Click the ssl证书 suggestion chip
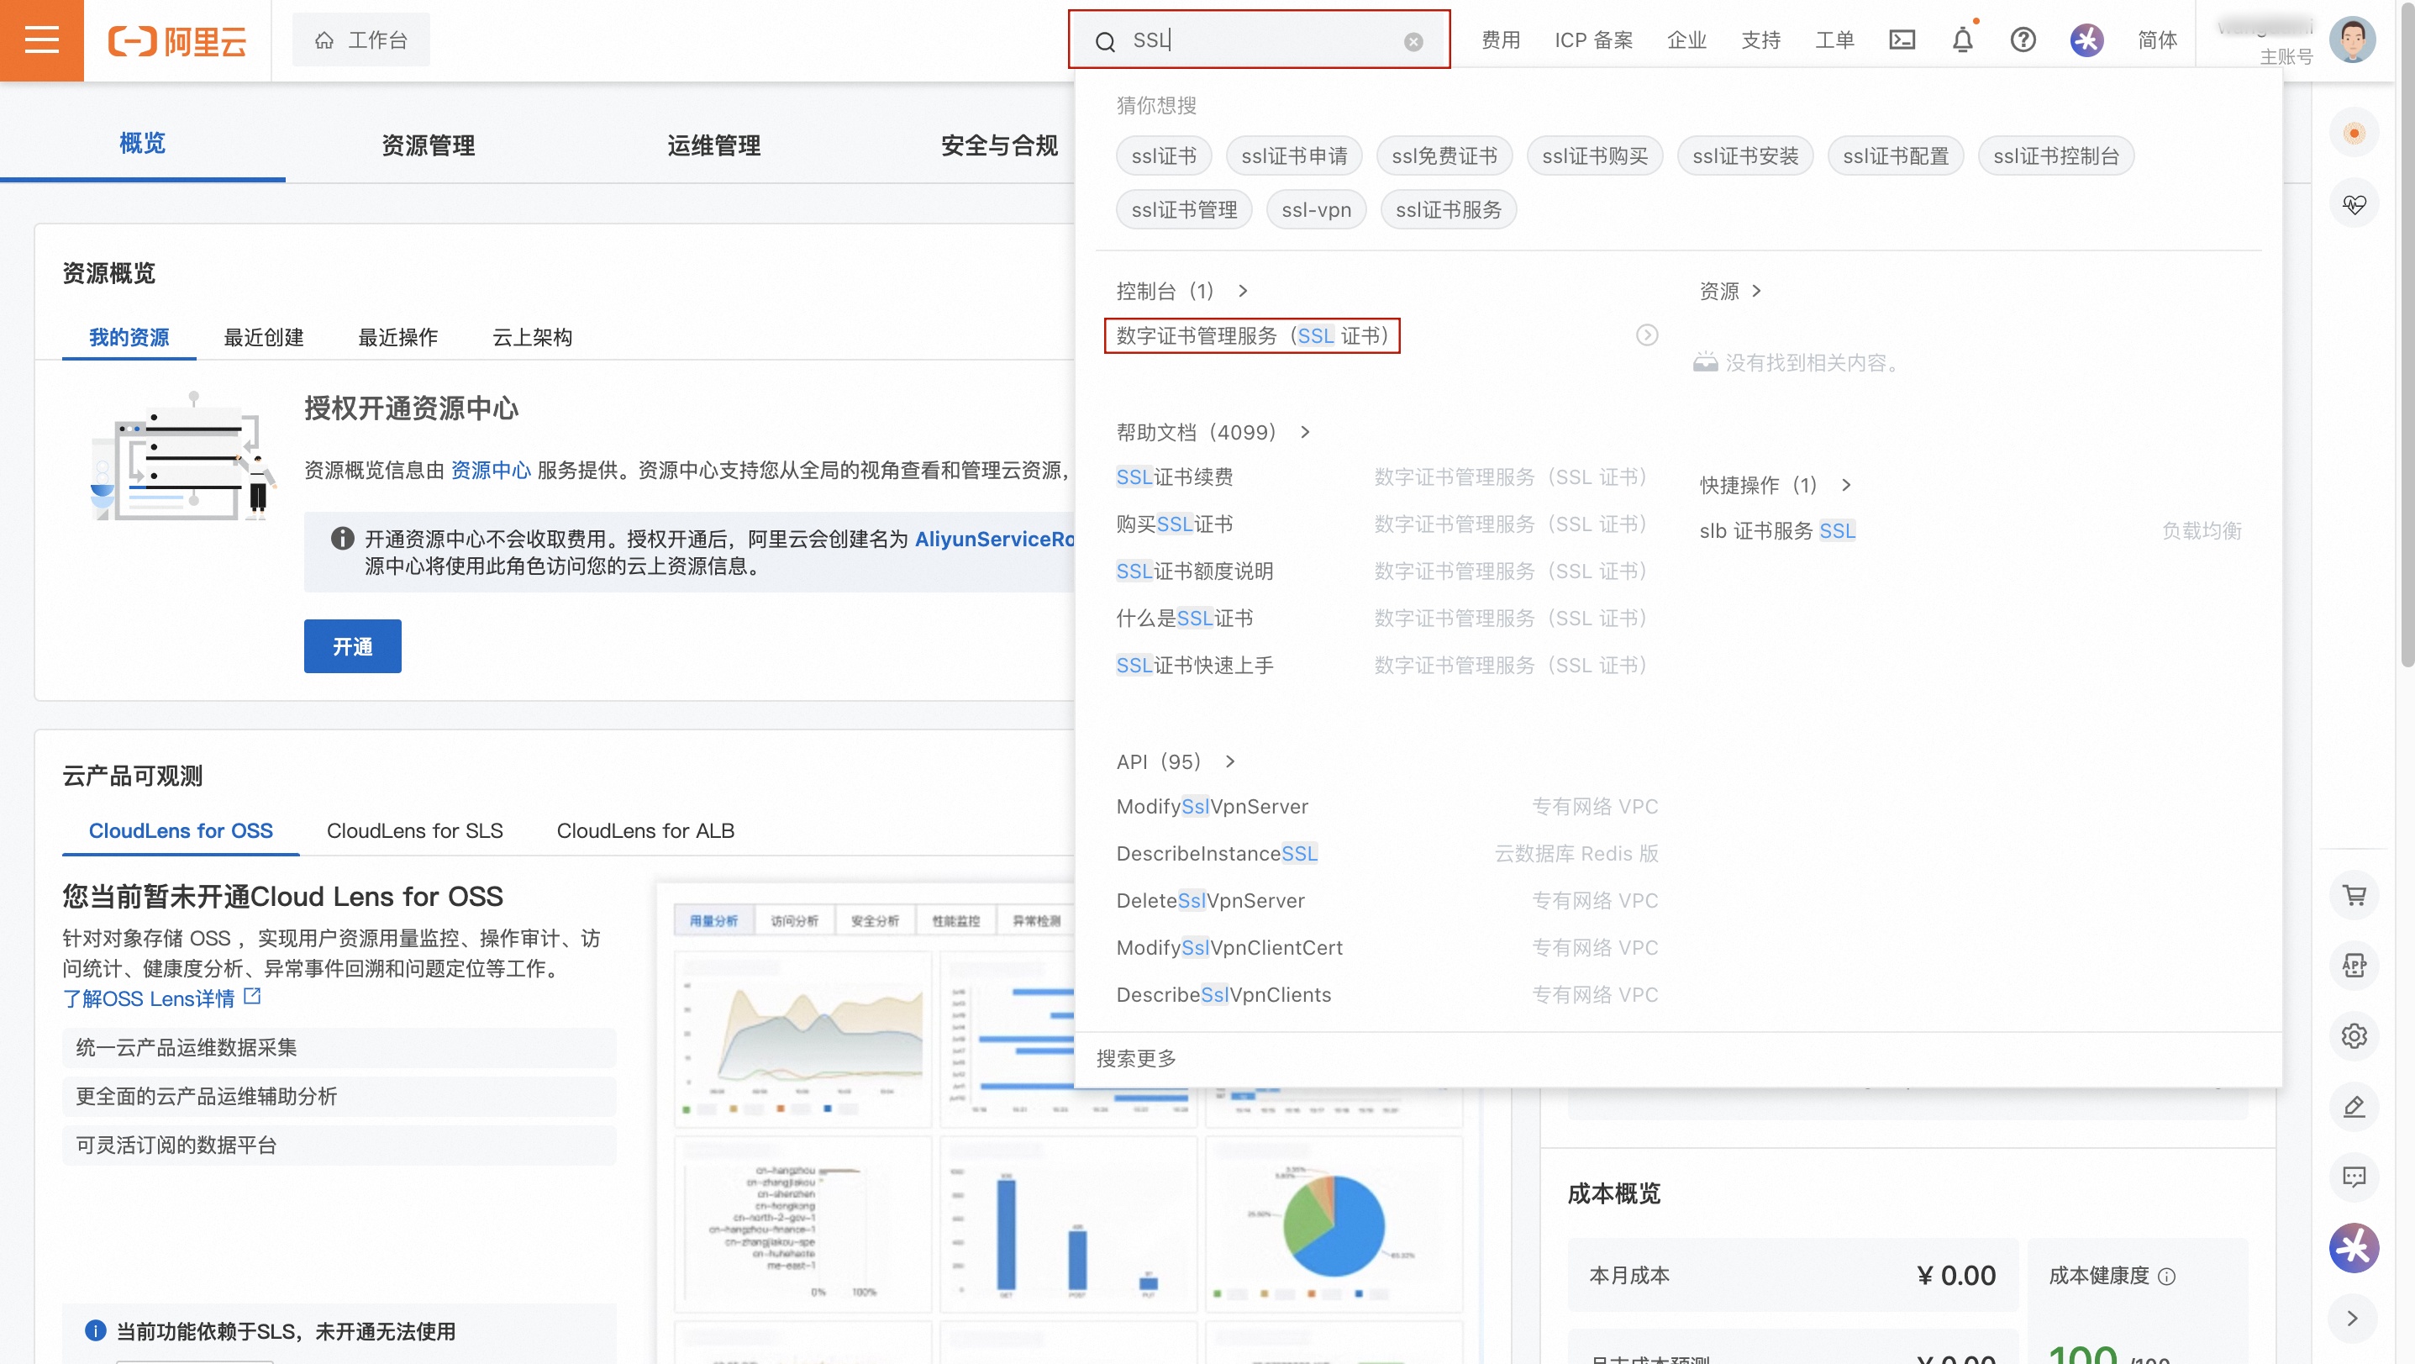Screen dimensions: 2415x1364 pyautogui.click(x=1164, y=155)
